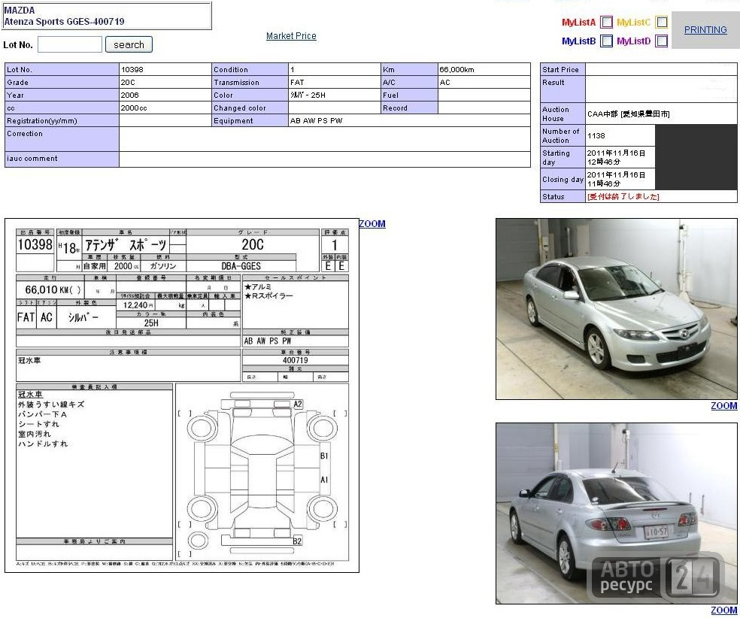Tick the MyListA checkbox
This screenshot has height=618, width=740.
point(606,22)
